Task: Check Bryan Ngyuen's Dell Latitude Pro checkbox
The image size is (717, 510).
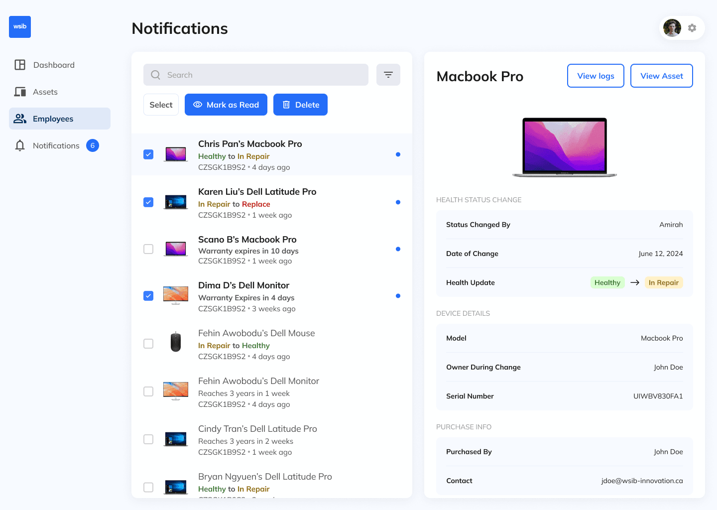Action: [148, 487]
